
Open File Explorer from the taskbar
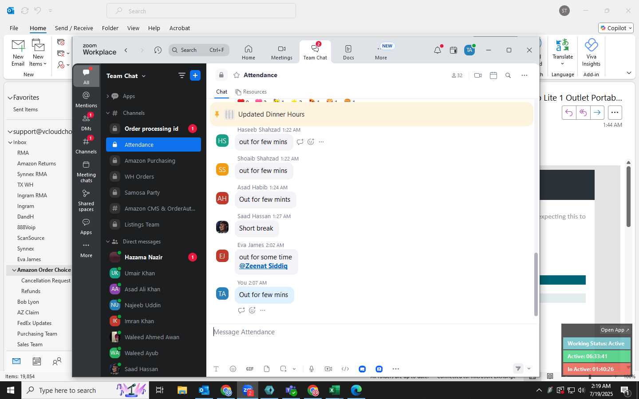(182, 390)
